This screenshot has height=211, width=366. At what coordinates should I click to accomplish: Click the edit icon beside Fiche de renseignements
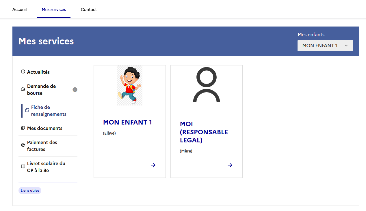point(27,110)
